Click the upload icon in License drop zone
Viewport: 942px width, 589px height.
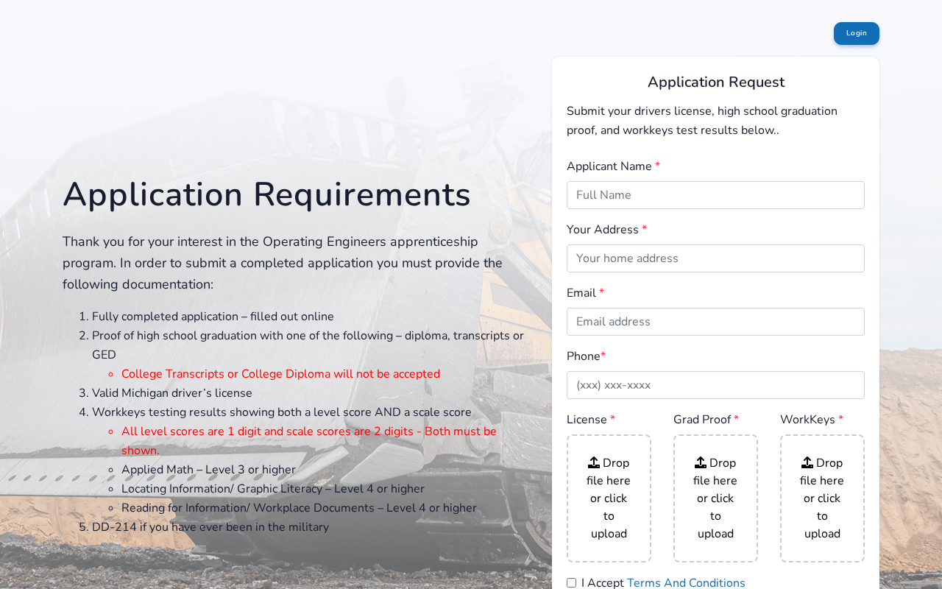594,463
